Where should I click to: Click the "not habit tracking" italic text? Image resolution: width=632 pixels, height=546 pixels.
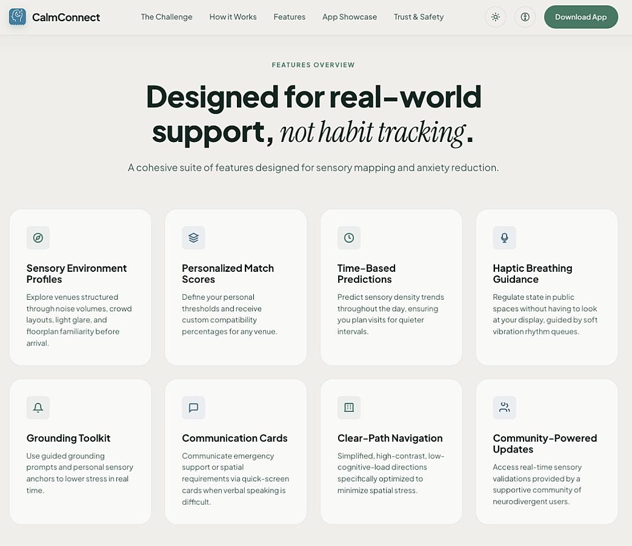point(373,132)
